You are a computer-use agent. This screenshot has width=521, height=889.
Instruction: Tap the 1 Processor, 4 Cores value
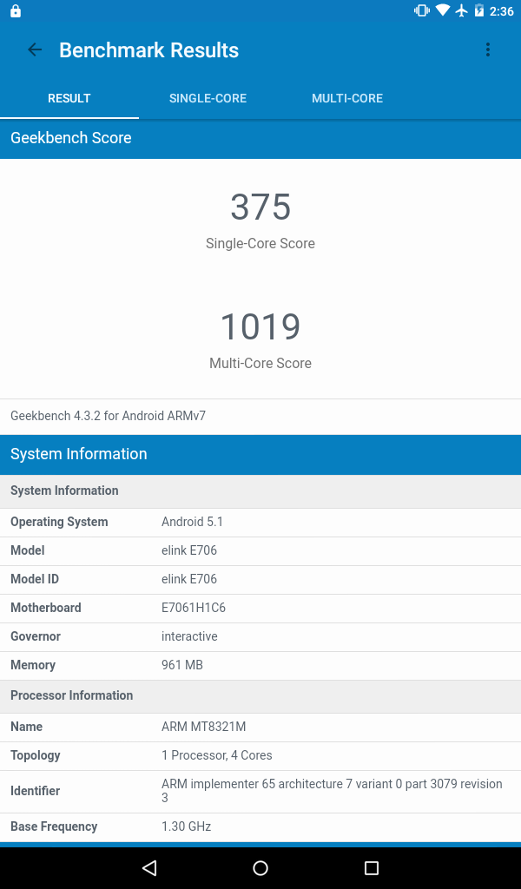click(216, 756)
